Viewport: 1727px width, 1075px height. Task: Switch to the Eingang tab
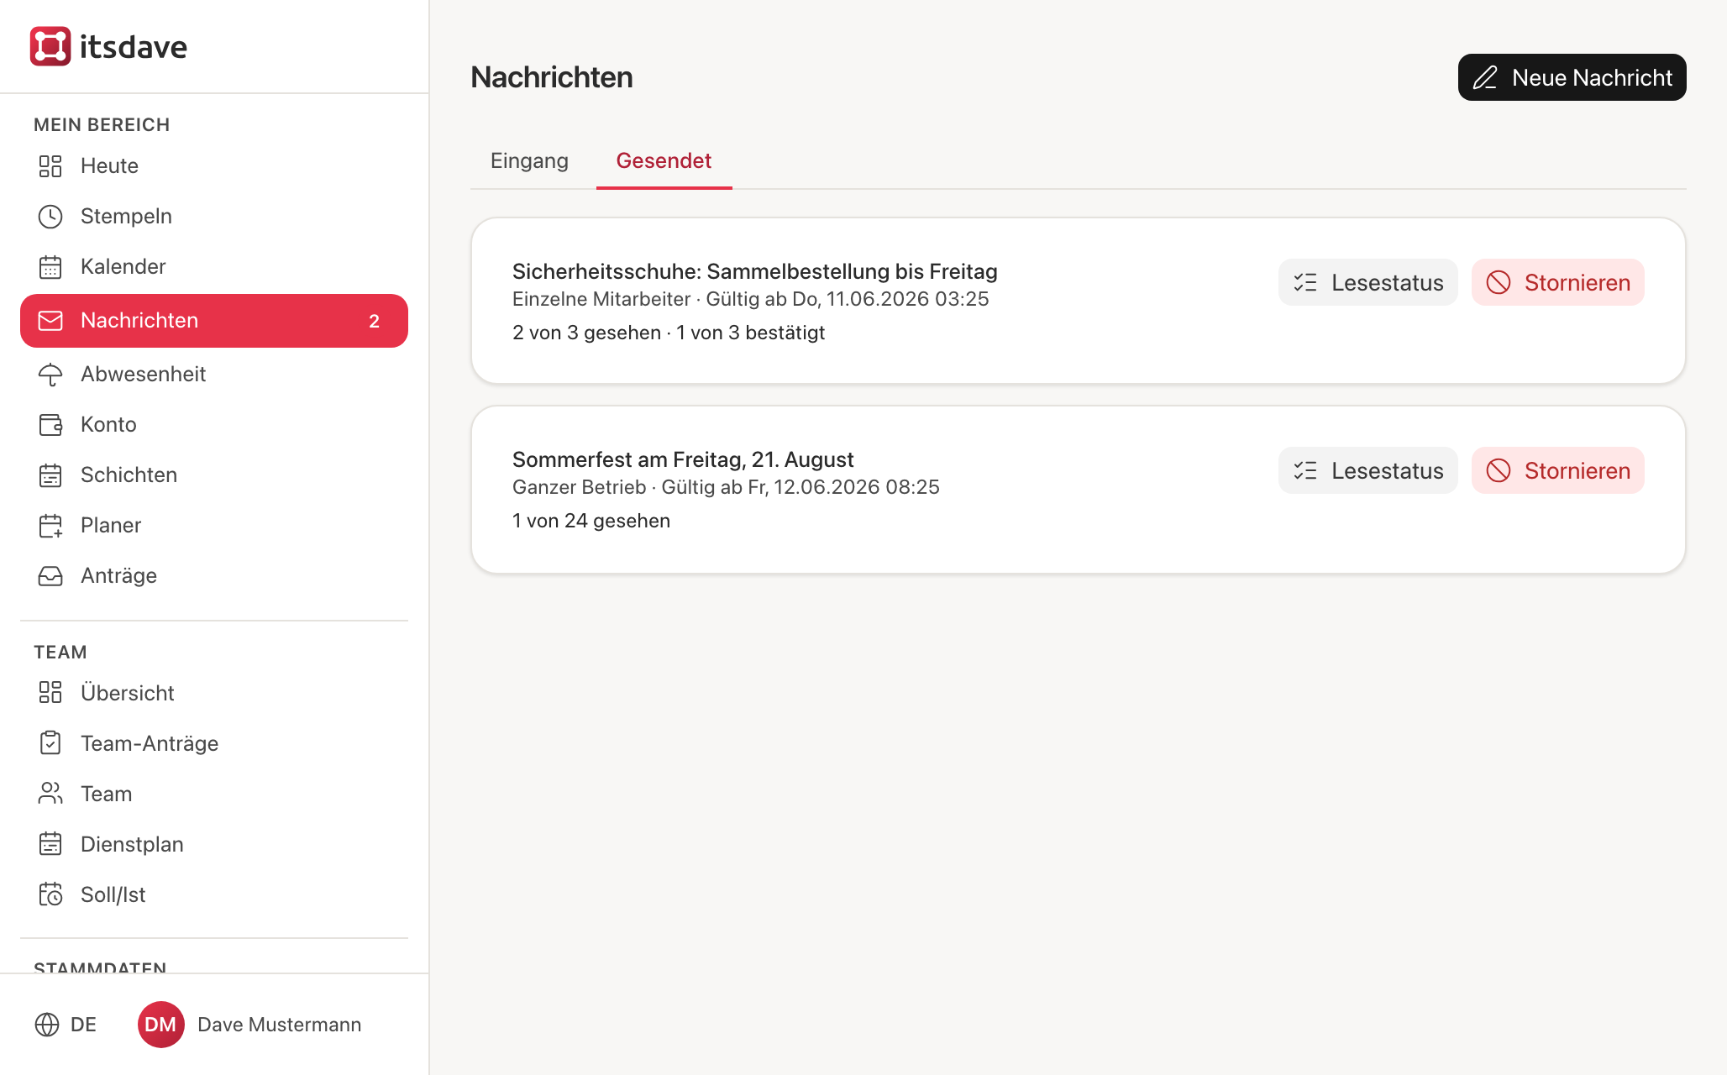tap(529, 160)
